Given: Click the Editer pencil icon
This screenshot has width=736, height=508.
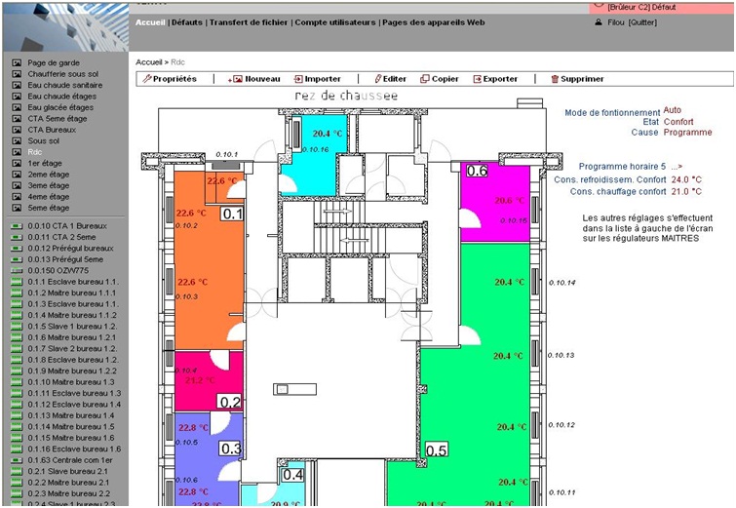Looking at the screenshot, I should pyautogui.click(x=378, y=79).
